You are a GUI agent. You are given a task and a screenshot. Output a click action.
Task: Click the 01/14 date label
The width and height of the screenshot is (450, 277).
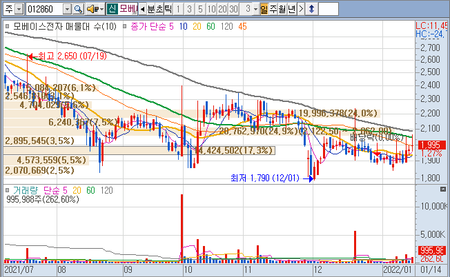[431, 270]
